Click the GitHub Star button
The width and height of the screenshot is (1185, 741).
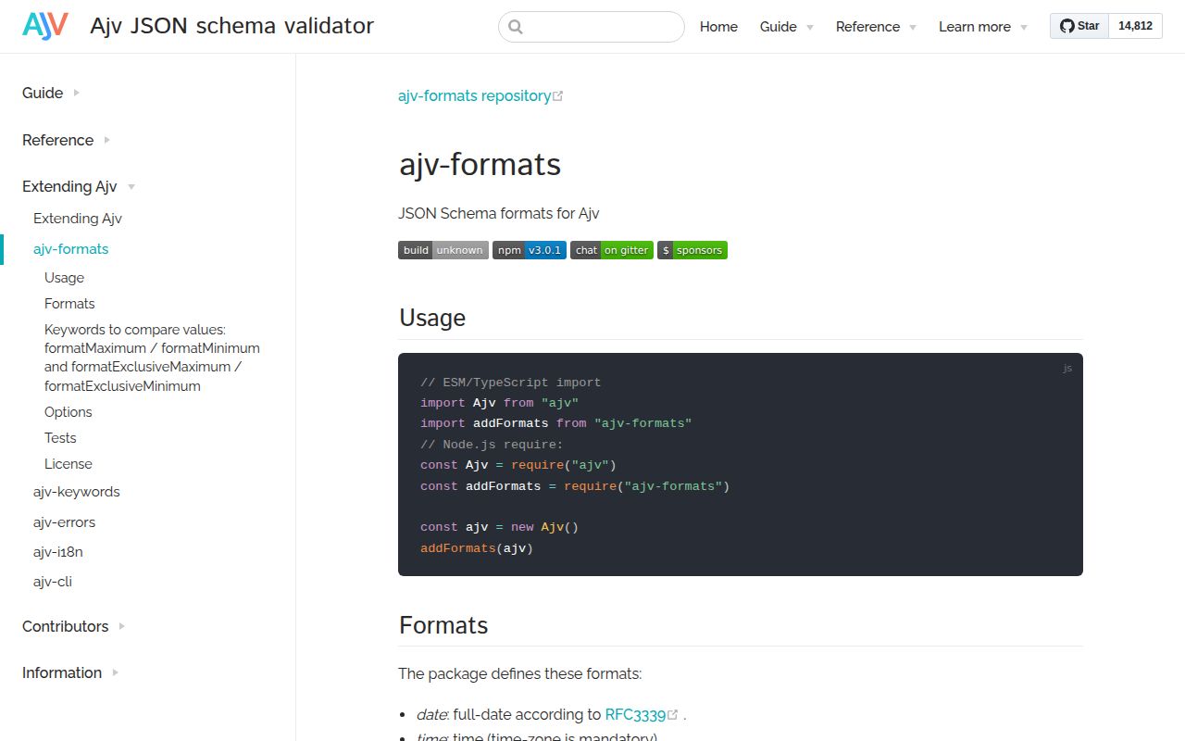pyautogui.click(x=1079, y=26)
